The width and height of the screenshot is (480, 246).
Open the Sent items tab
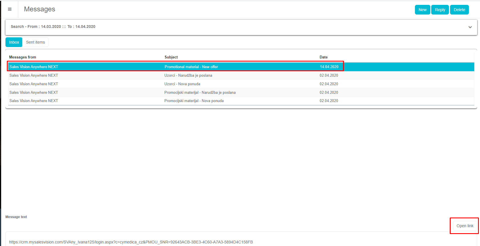[35, 42]
